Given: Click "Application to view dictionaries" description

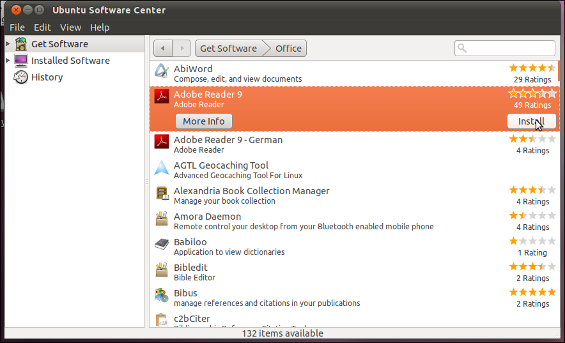Looking at the screenshot, I should [229, 252].
